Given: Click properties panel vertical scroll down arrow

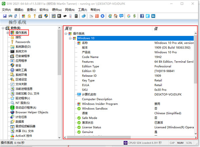Looking at the screenshot, I should coord(196,134).
